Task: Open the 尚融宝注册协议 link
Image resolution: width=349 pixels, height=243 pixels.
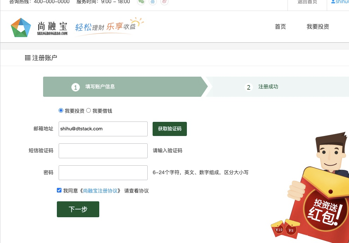Action: (100, 191)
